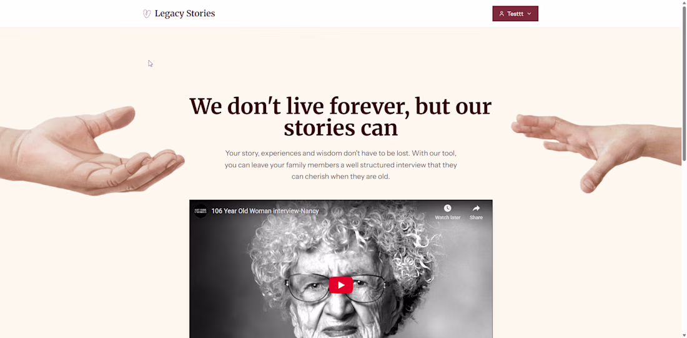Play the 106 Year Old Woman video
This screenshot has height=338, width=687.
coord(341,285)
